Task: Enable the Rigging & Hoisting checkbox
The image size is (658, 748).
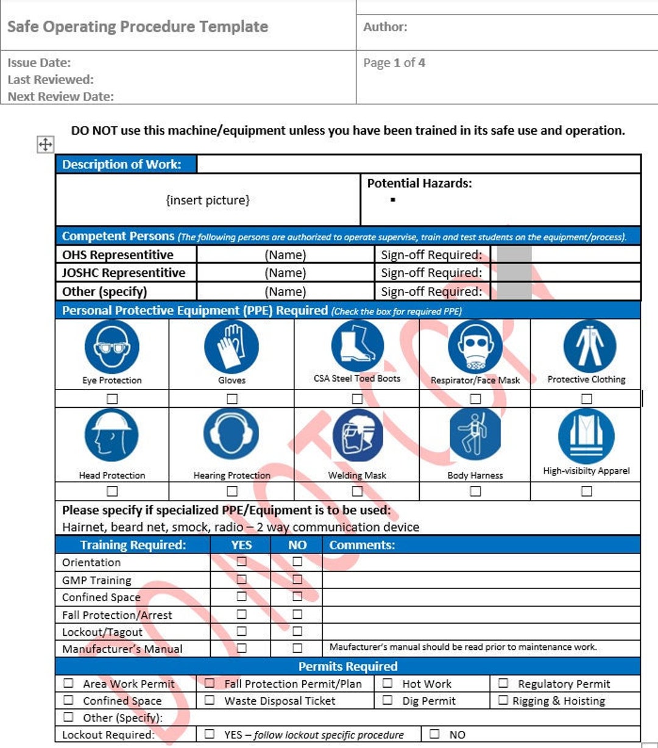Action: point(503,700)
